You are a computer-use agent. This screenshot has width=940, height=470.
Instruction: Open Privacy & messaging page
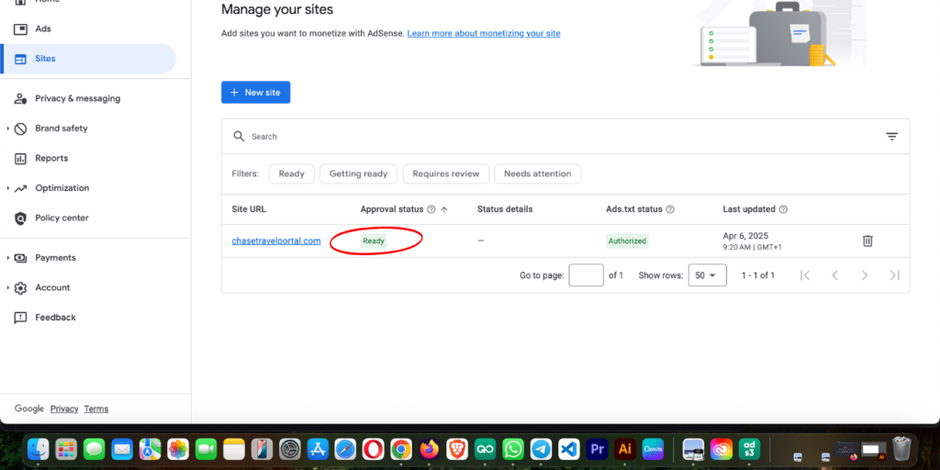[78, 98]
